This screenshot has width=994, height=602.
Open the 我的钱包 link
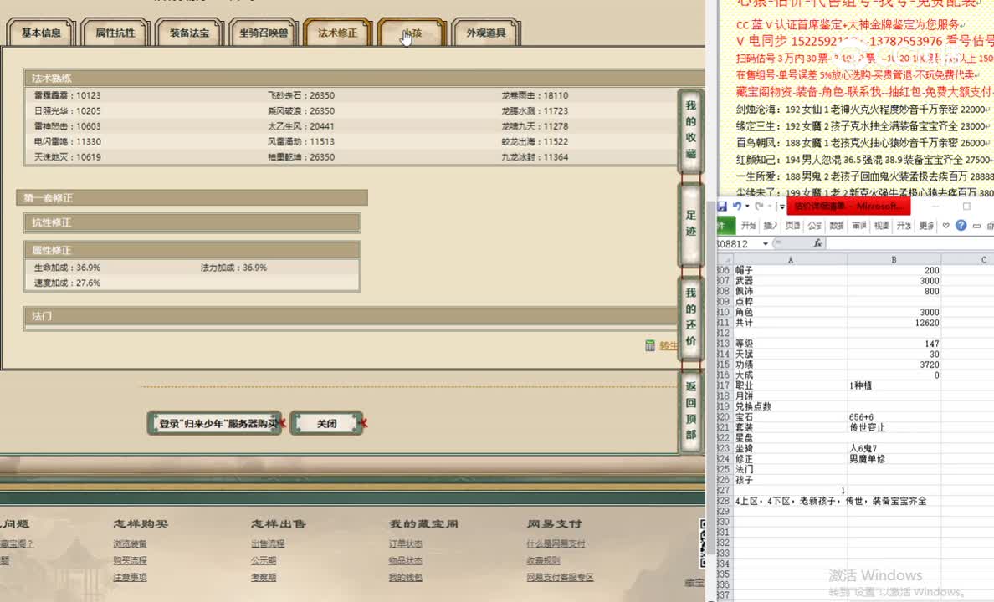point(405,577)
